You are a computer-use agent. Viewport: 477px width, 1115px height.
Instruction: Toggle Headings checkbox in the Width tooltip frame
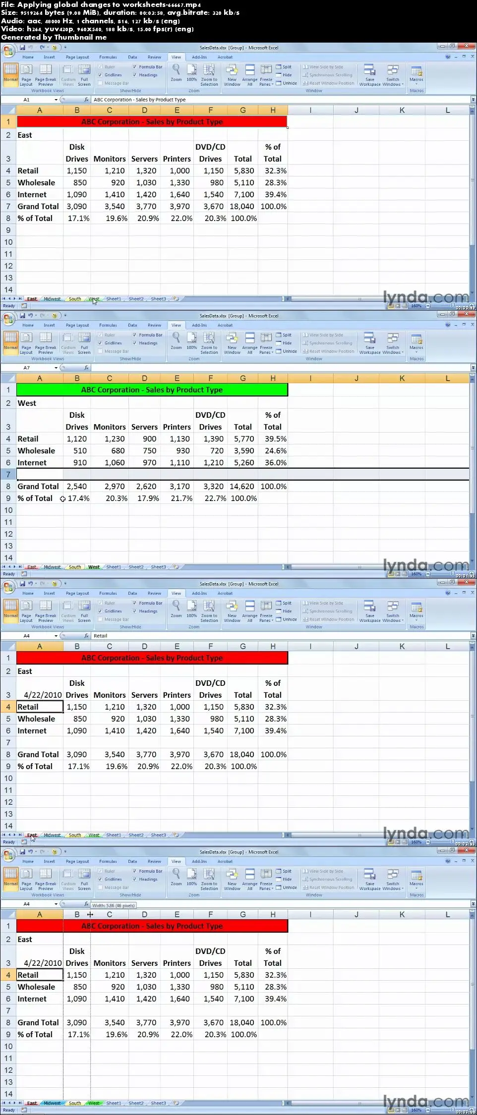[135, 880]
